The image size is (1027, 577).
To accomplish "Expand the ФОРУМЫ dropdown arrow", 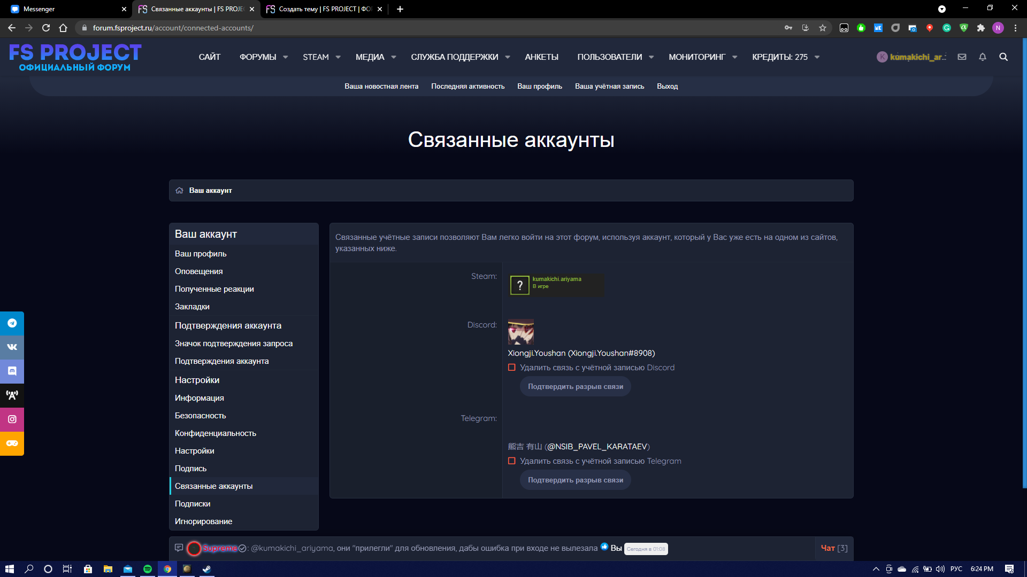I will (286, 57).
